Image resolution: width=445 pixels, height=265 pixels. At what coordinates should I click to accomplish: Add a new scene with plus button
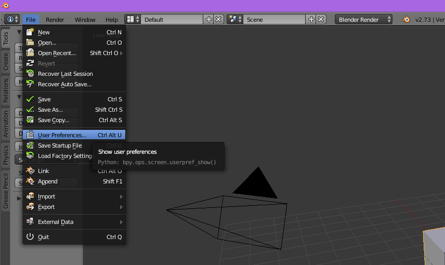tap(311, 19)
